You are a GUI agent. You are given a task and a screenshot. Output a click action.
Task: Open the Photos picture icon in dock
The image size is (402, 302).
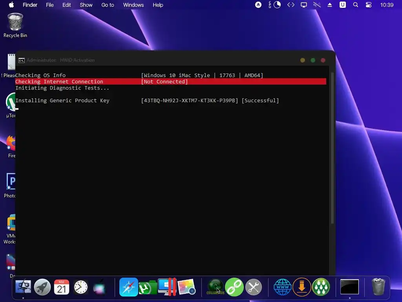click(x=186, y=287)
